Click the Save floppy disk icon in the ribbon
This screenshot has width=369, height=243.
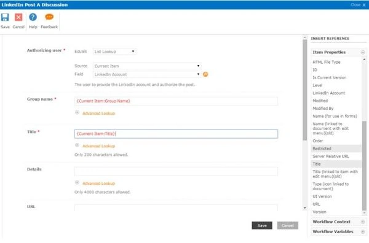click(5, 17)
